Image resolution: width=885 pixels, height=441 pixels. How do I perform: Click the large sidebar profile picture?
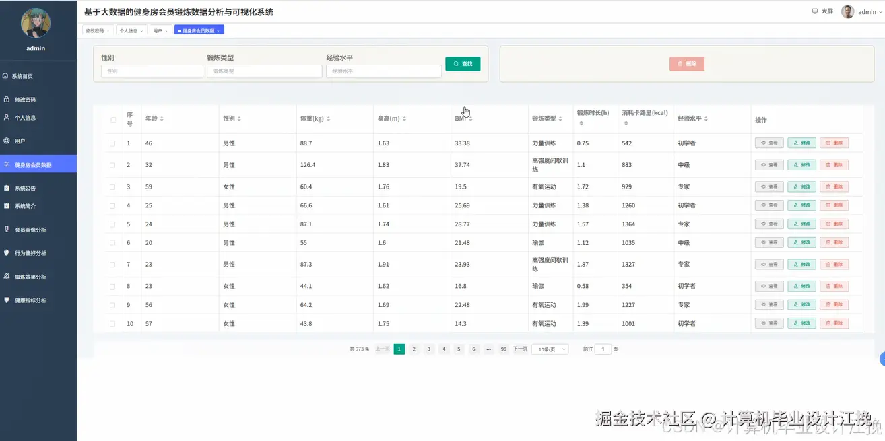coord(36,23)
